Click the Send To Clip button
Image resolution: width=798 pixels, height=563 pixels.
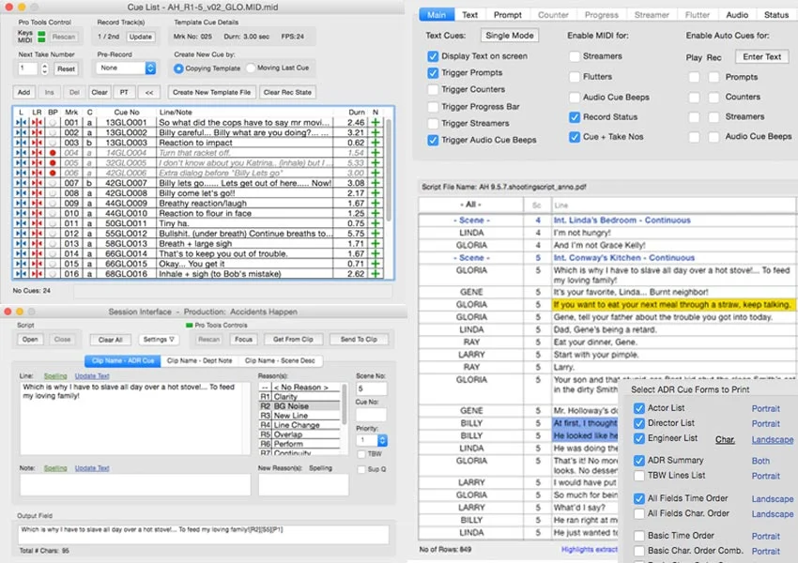click(359, 340)
